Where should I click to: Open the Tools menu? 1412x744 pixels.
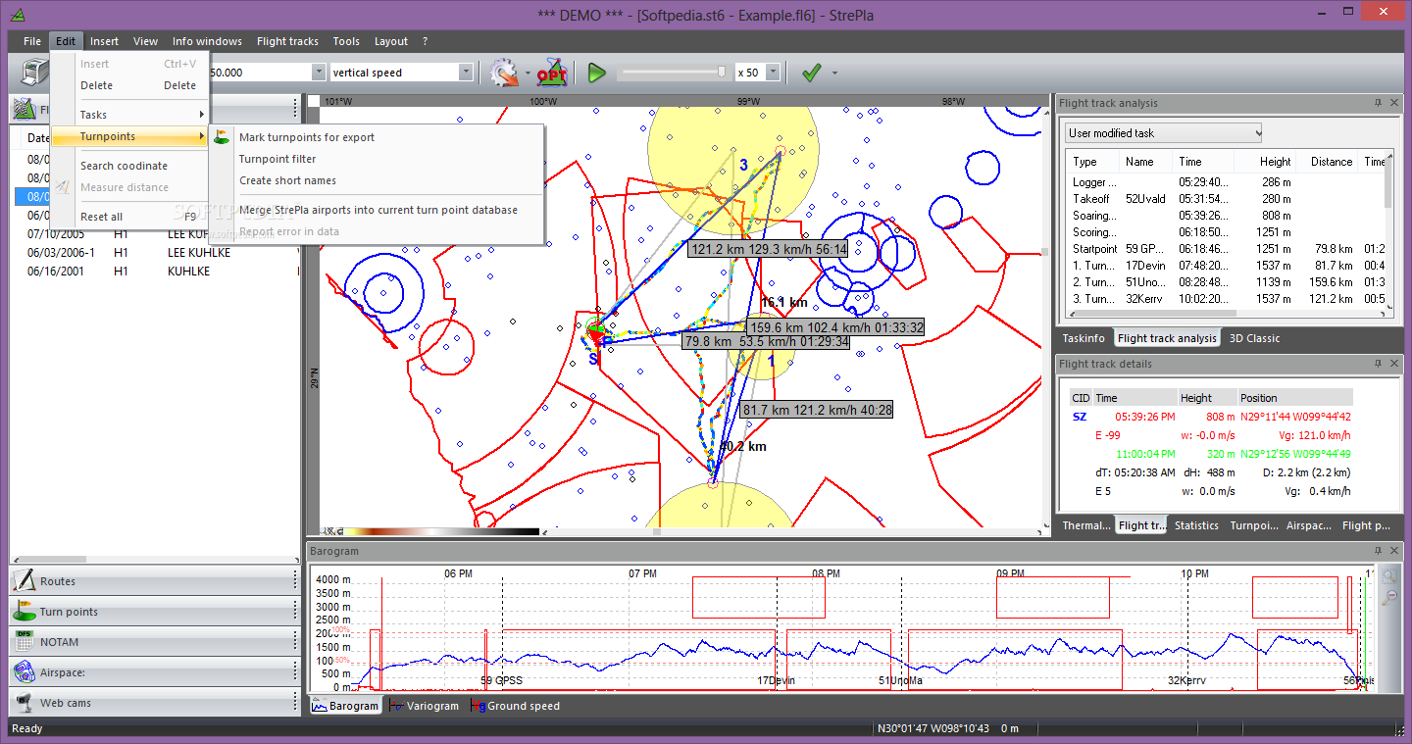point(346,41)
